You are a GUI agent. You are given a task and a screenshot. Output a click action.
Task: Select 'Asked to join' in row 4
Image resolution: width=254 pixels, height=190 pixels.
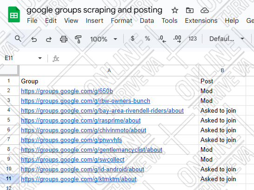coord(222,110)
